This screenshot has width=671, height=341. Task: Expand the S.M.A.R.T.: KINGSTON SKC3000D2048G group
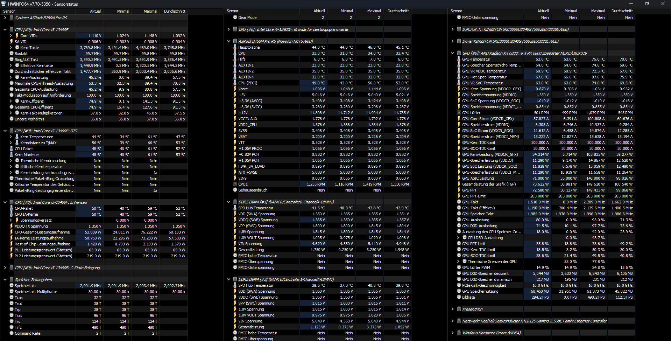pyautogui.click(x=452, y=29)
